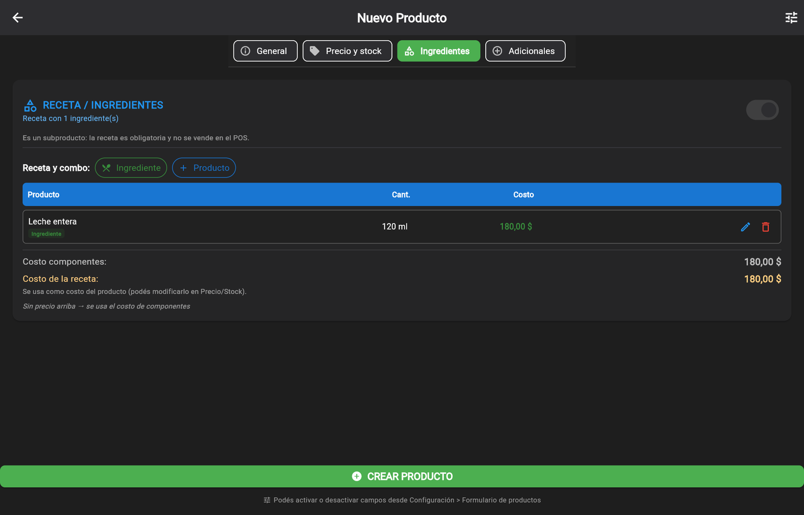
Task: Switch to the General tab
Action: [x=265, y=51]
